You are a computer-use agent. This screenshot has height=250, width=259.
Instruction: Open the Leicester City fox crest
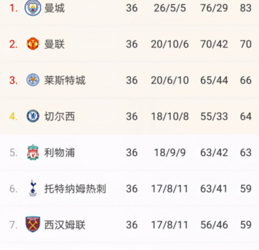(33, 80)
